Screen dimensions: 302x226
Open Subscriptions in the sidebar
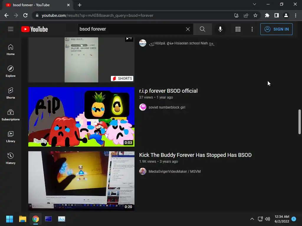point(11,115)
